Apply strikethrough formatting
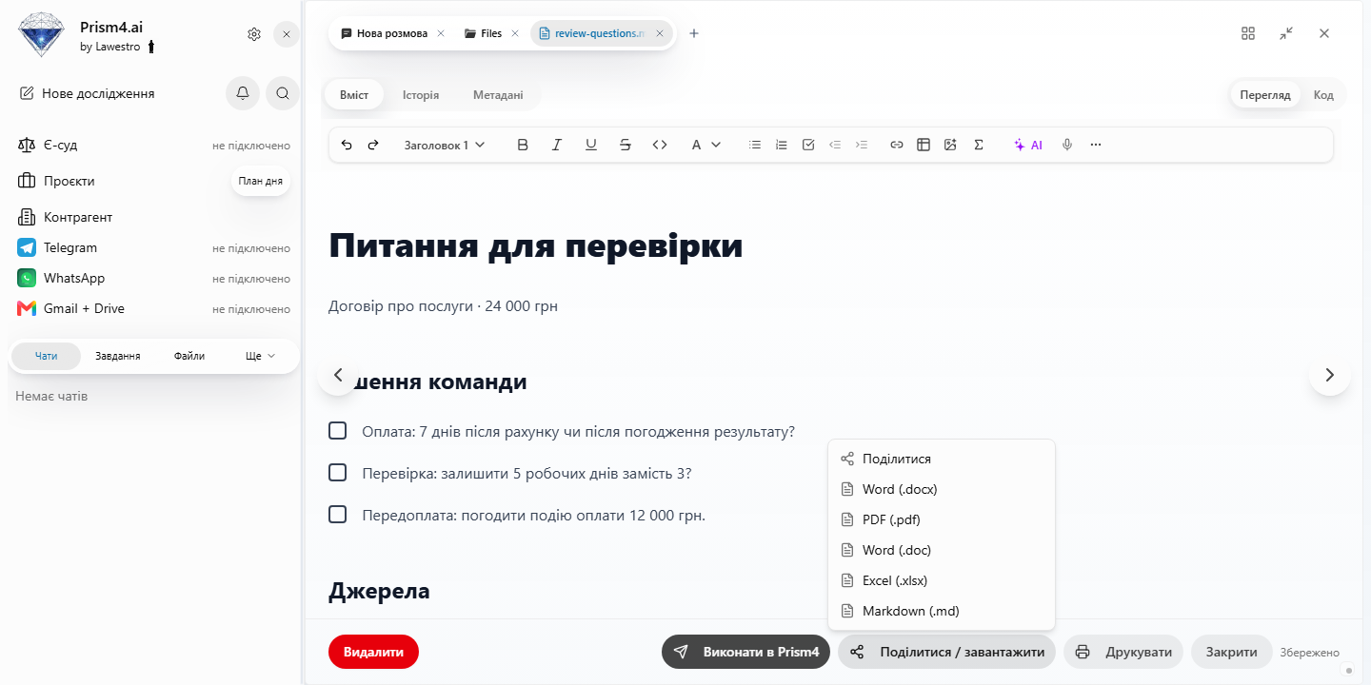This screenshot has height=685, width=1371. (626, 145)
